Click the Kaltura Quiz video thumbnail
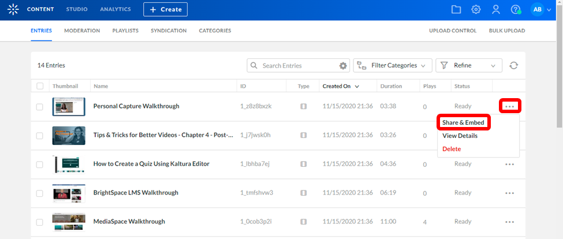This screenshot has height=239, width=563. click(x=69, y=165)
